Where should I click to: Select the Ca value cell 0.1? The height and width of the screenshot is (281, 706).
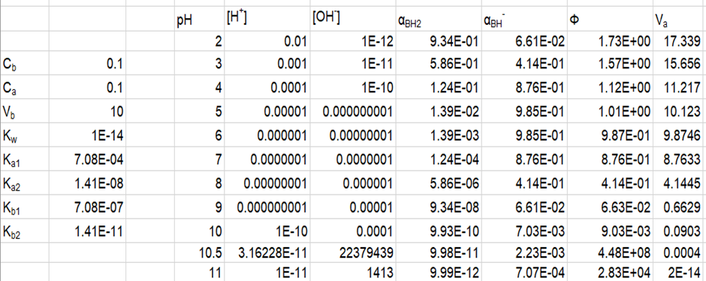click(87, 87)
